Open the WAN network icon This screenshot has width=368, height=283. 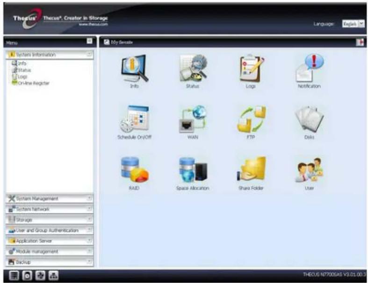(x=193, y=119)
